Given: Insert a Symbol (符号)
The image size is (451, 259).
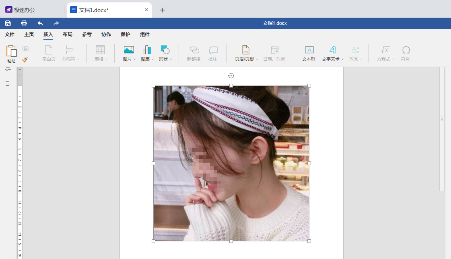Looking at the screenshot, I should point(406,53).
